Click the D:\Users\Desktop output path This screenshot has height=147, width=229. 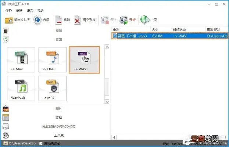click(x=22, y=143)
